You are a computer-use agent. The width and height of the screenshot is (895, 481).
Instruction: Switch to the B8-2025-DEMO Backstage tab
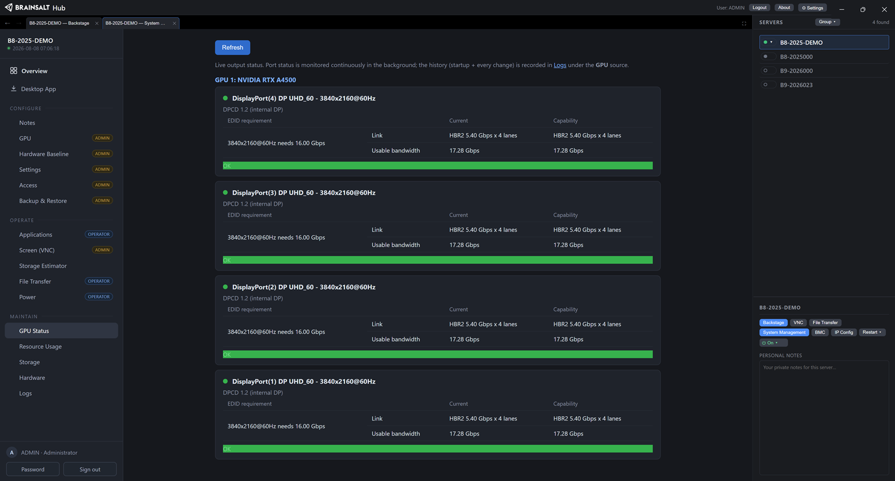[x=59, y=23]
